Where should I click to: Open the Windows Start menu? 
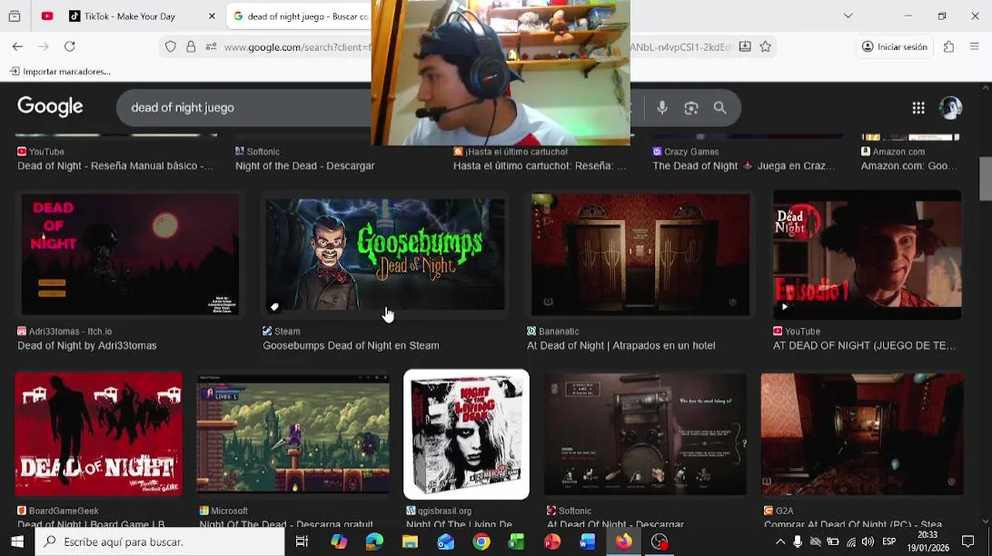(17, 542)
